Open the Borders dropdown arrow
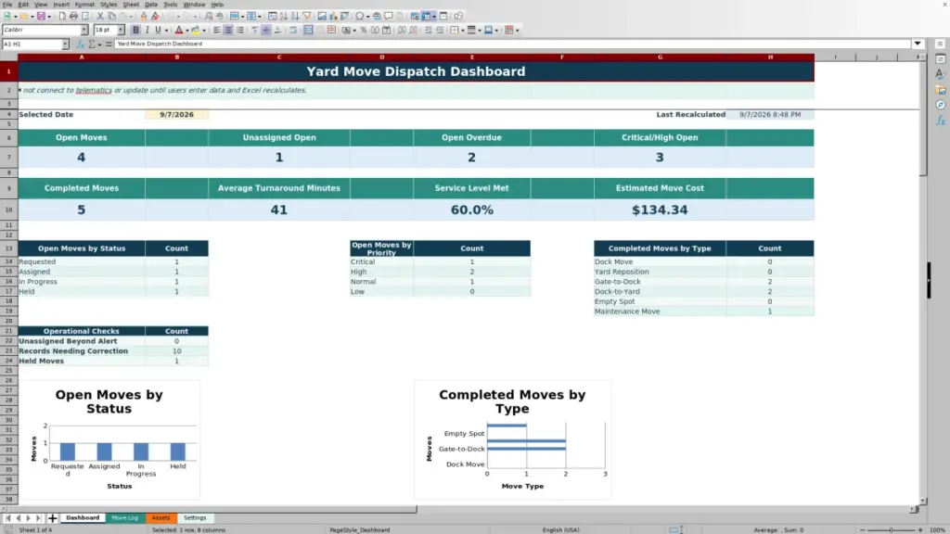 coord(463,31)
